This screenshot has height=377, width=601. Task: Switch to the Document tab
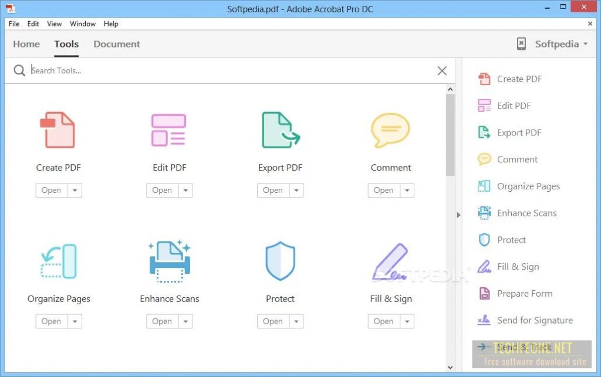(117, 44)
